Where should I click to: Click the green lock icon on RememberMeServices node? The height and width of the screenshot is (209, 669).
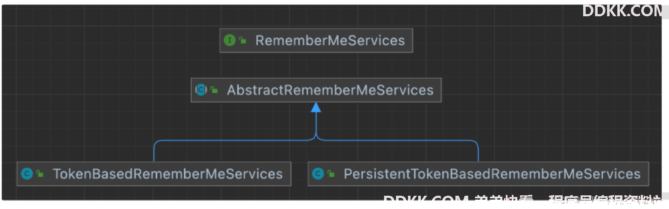click(x=243, y=41)
